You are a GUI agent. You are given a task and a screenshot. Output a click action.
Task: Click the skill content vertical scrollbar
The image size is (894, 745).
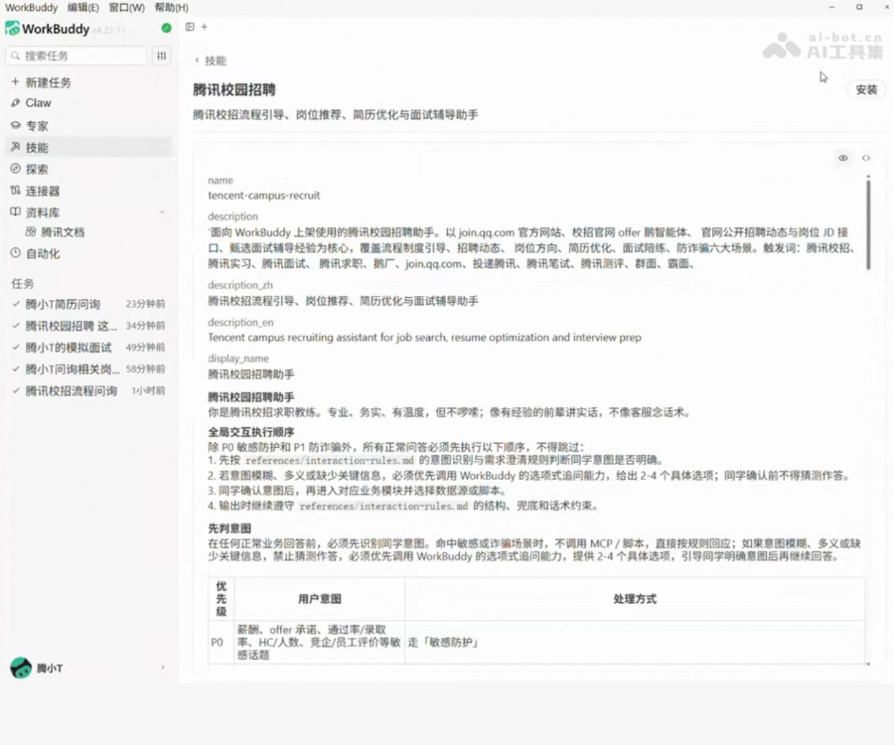pos(868,224)
